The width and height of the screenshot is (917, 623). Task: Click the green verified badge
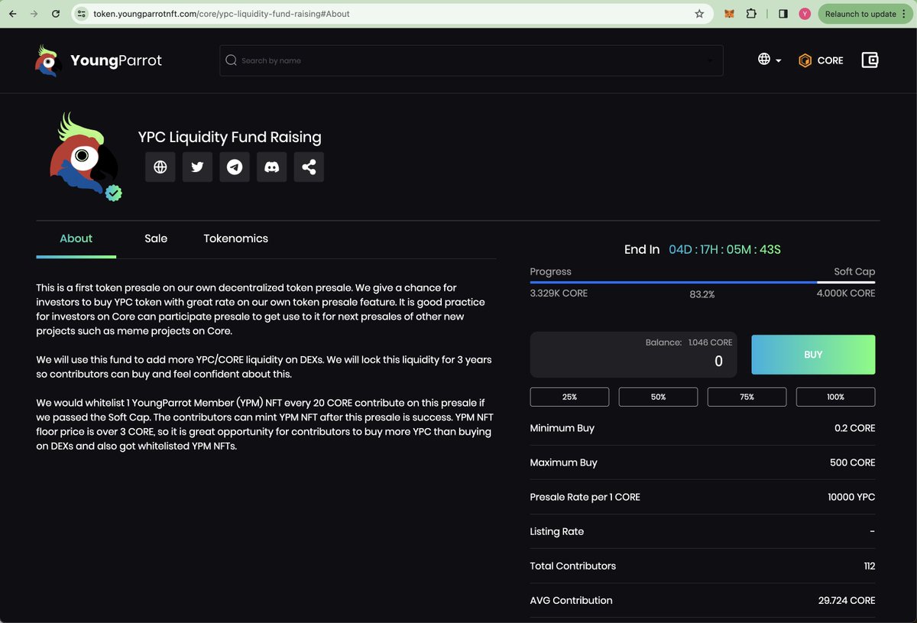click(x=114, y=193)
